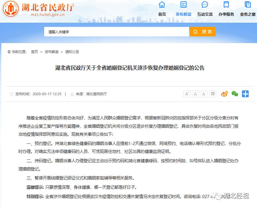Click the print page icon
The width and height of the screenshot is (257, 207).
tap(213, 94)
